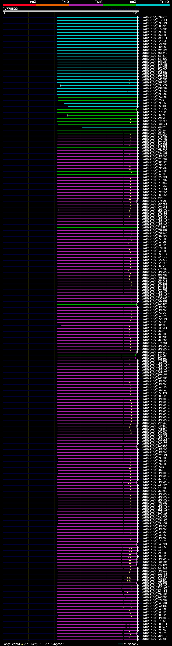The image size is (172, 646).
Task: Click the cyan alignment bar for UniRef100_Q8LKV4
Action: [x=110, y=127]
